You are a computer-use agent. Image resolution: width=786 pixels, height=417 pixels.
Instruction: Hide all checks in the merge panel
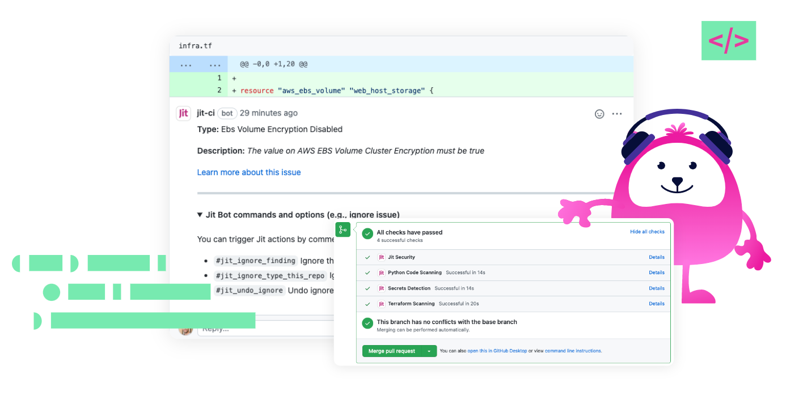click(x=647, y=232)
